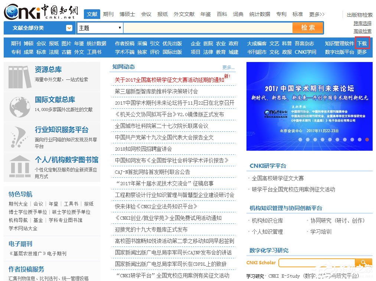Open the 专利 menu item

281,14
